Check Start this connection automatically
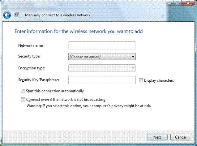Viewport: 197px width, 146px height. point(23,91)
